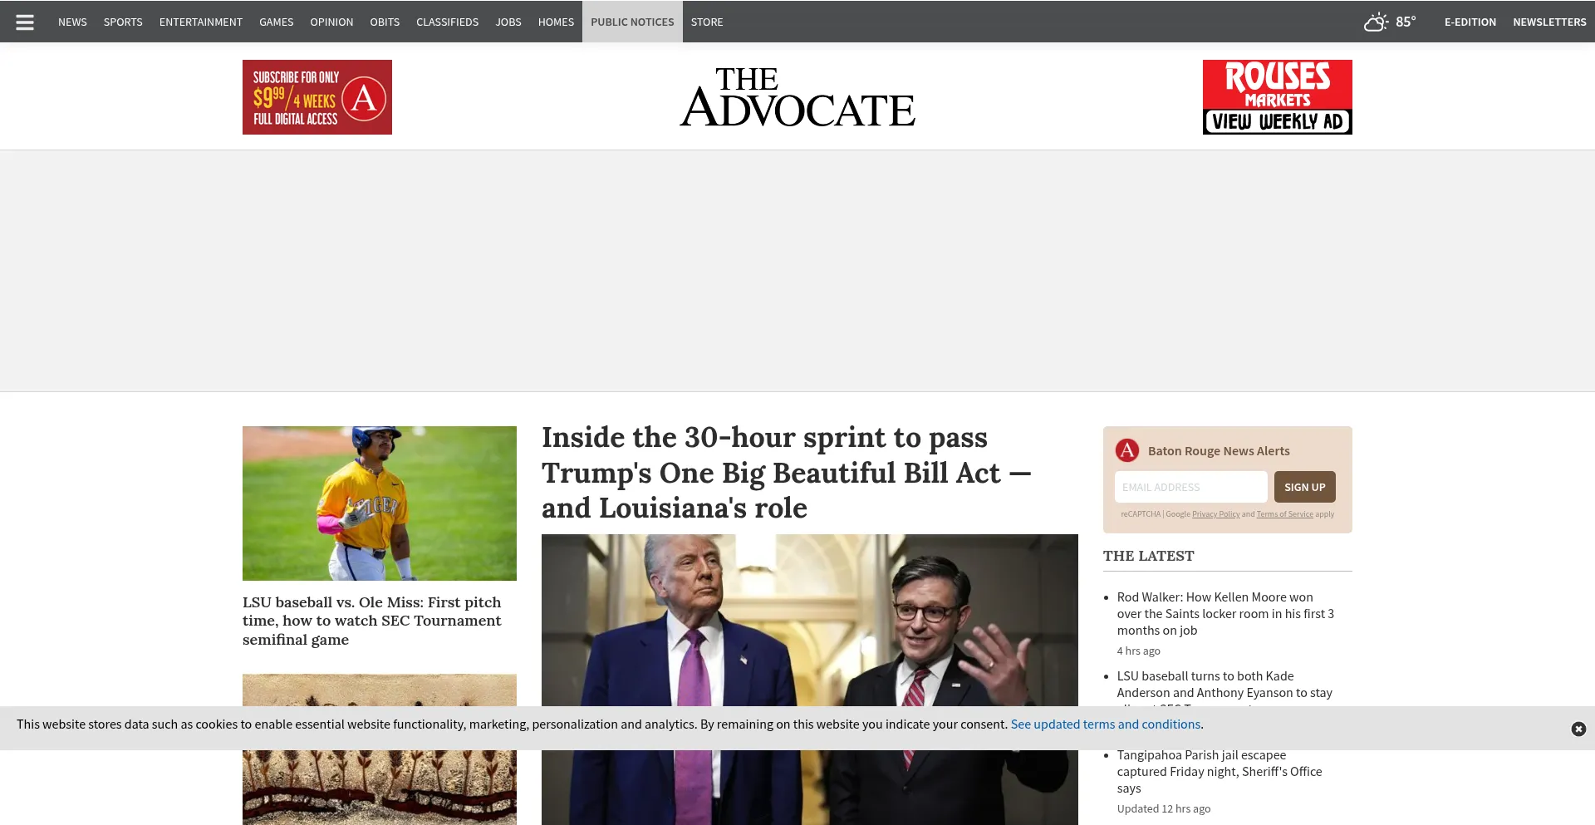
Task: Open the News section
Action: (x=72, y=22)
